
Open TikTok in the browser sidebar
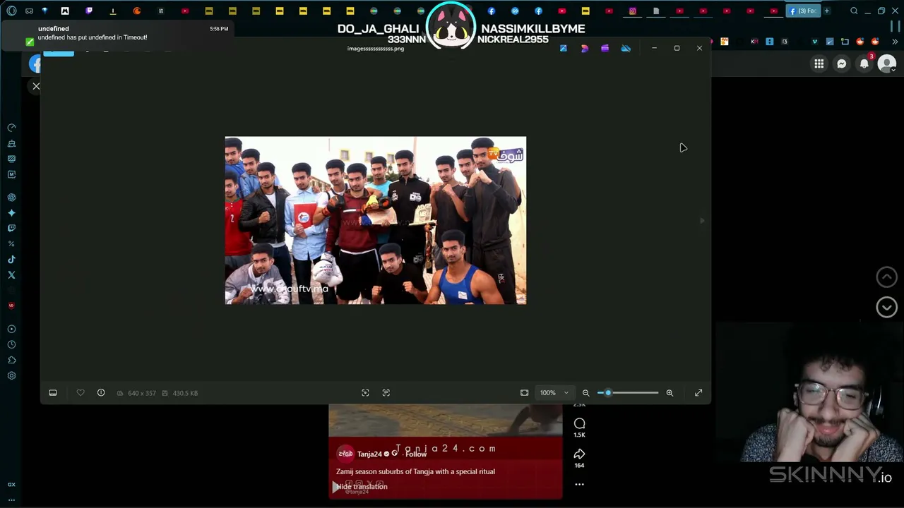pyautogui.click(x=11, y=260)
